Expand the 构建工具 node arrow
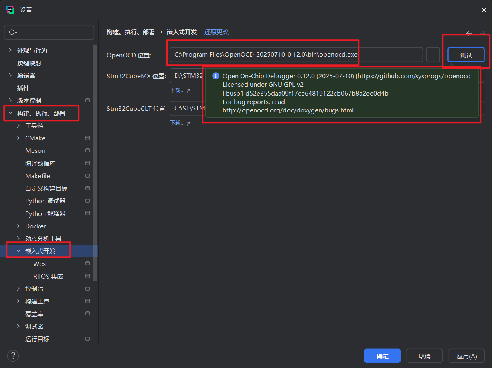Viewport: 492px width, 368px height. click(x=18, y=301)
